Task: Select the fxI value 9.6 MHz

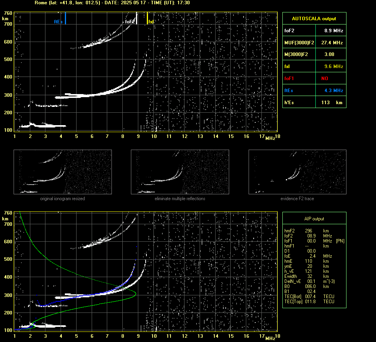Action: tap(334, 66)
